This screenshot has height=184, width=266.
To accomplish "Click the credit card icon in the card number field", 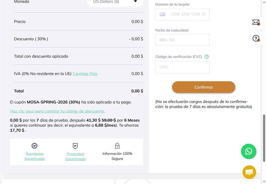I will [162, 14].
